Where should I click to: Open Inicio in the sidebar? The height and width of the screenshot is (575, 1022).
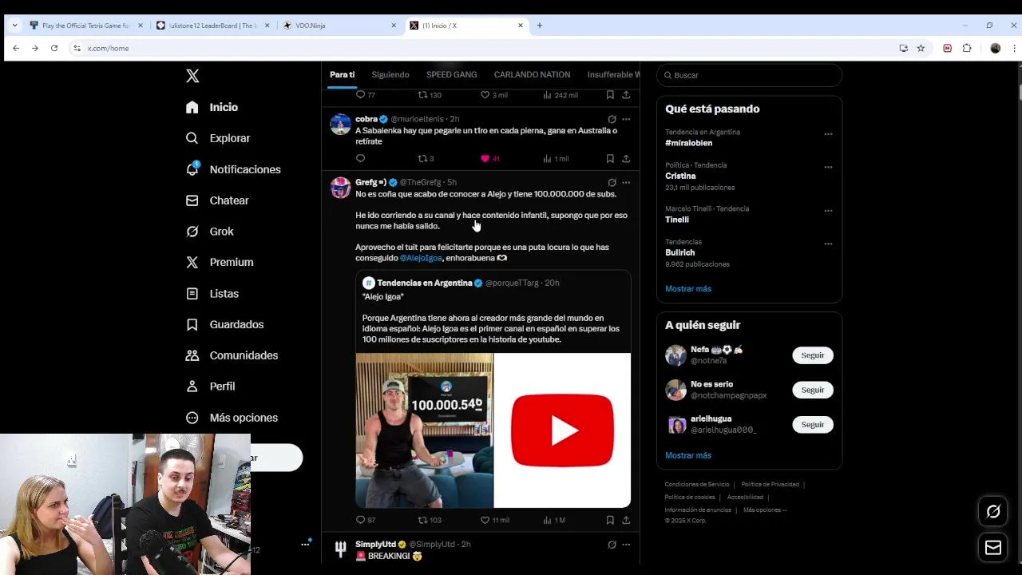tap(212, 107)
